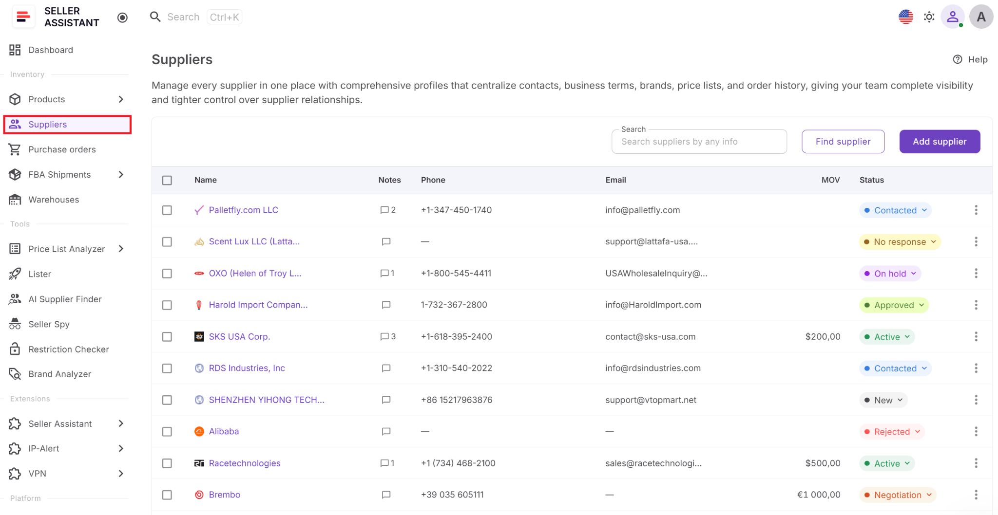This screenshot has width=998, height=515.
Task: Open notes icon for Alibaba
Action: coord(386,431)
